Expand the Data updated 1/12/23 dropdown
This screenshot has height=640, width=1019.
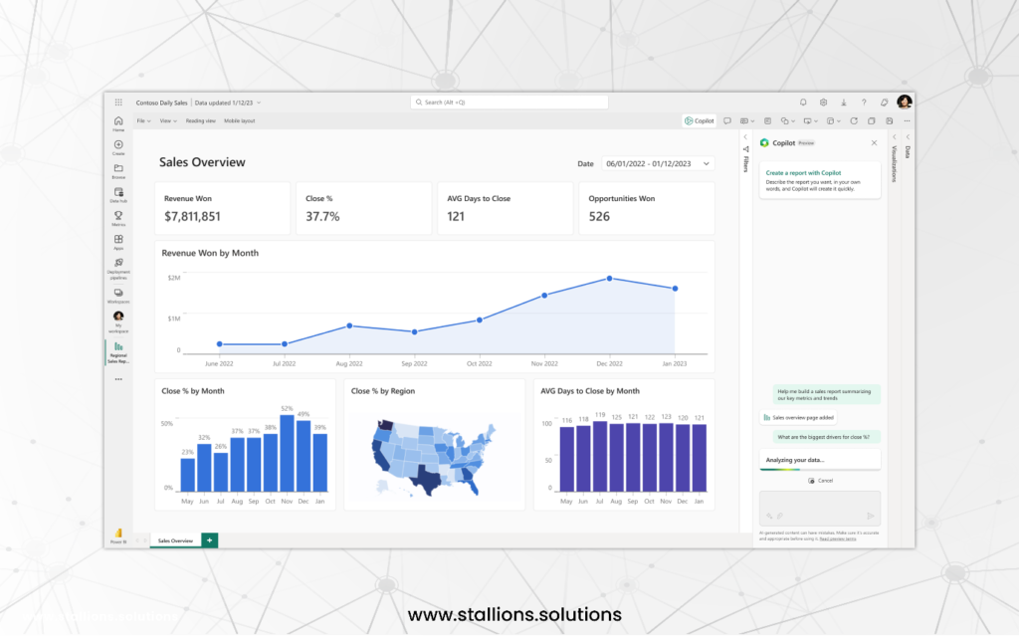[226, 103]
